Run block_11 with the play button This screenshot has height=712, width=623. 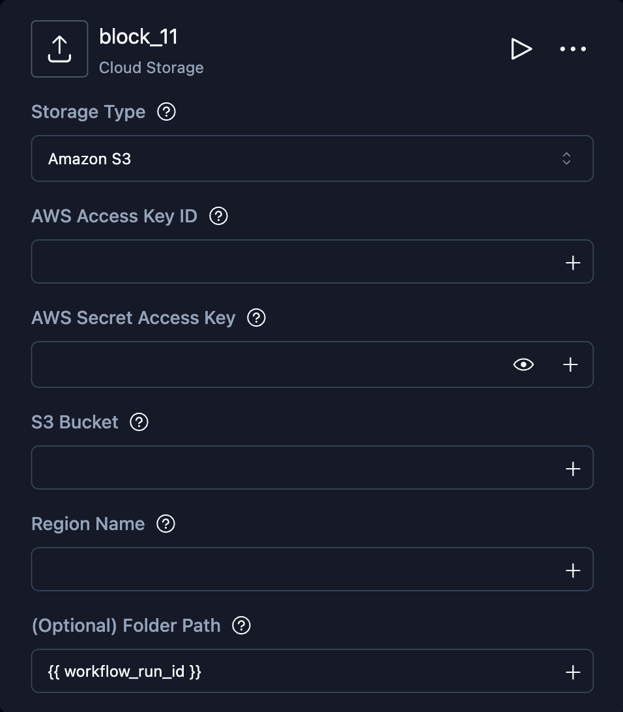[x=521, y=49]
